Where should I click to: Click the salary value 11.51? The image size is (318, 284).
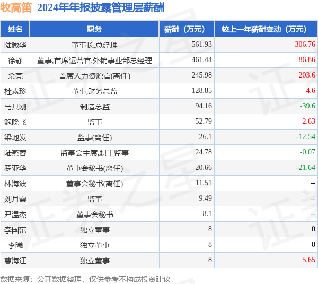coord(204,183)
